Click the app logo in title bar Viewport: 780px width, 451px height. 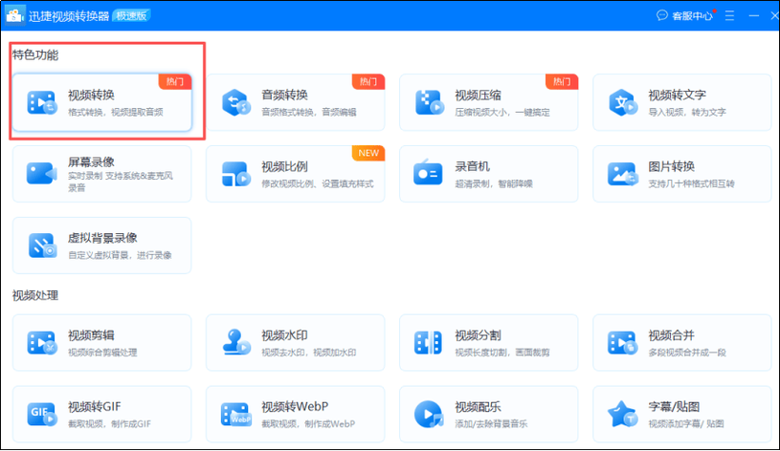(14, 15)
